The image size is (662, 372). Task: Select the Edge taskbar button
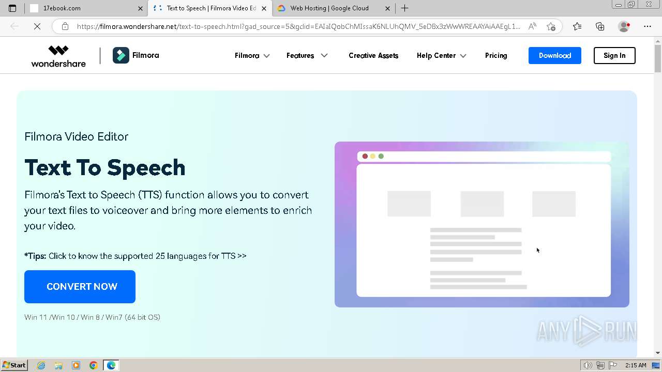click(x=111, y=365)
